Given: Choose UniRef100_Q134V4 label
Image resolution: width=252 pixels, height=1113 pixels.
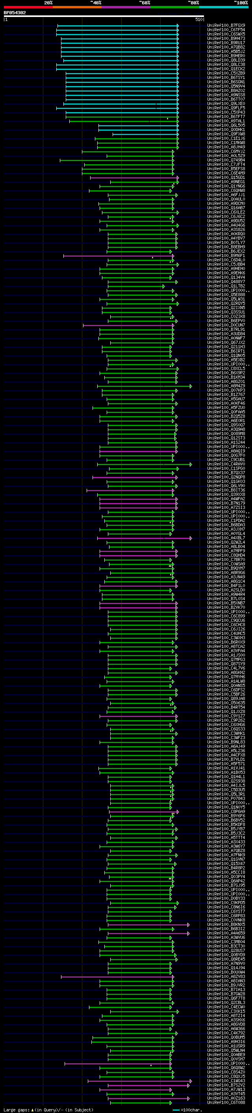Looking at the screenshot, I should (x=226, y=278).
